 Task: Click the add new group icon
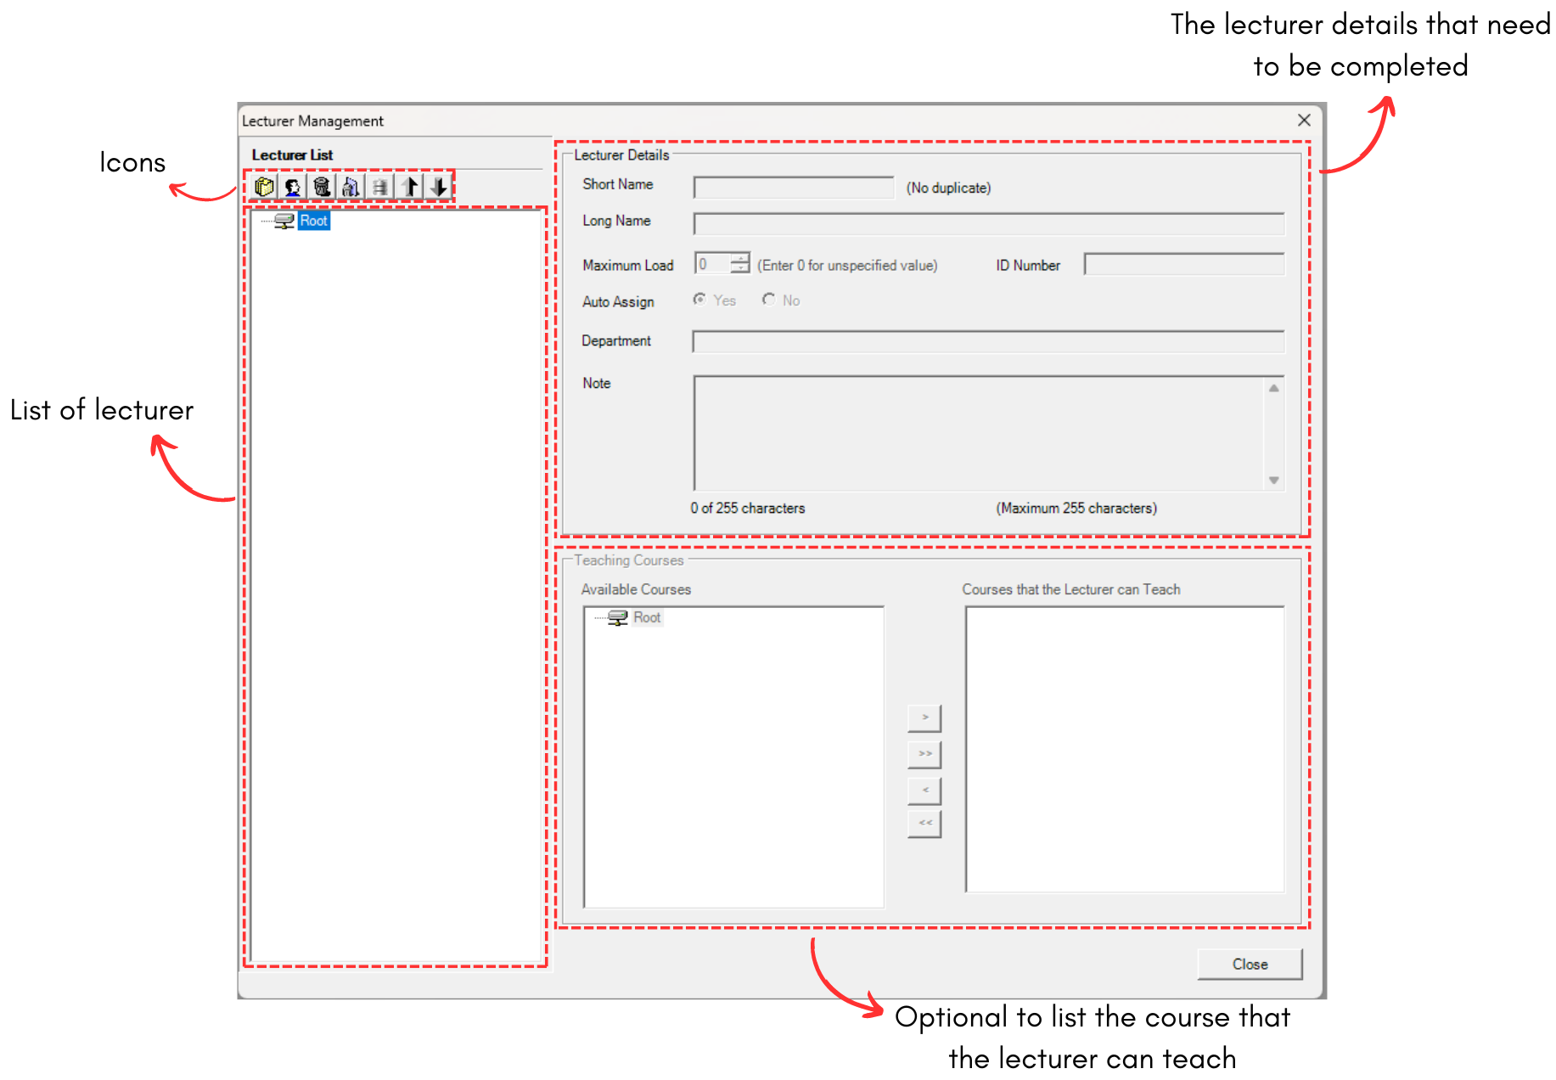tap(263, 186)
